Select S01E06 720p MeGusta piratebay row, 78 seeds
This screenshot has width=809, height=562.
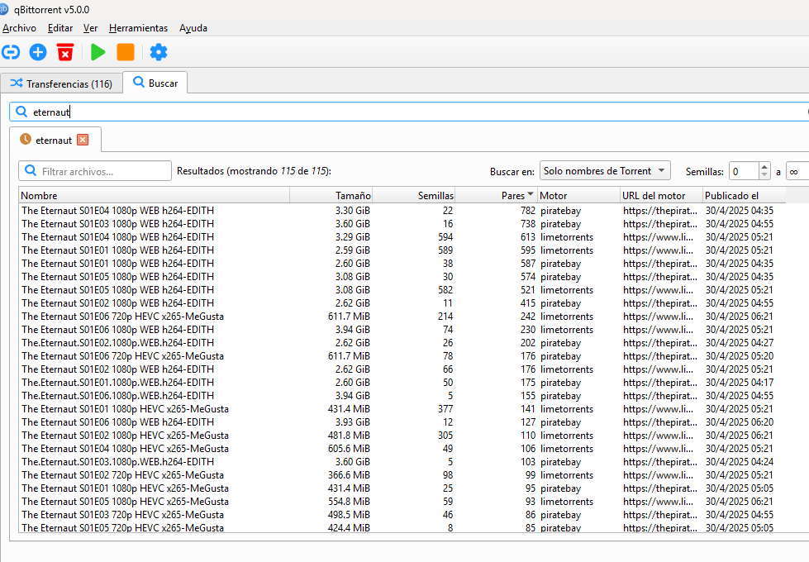coord(402,356)
